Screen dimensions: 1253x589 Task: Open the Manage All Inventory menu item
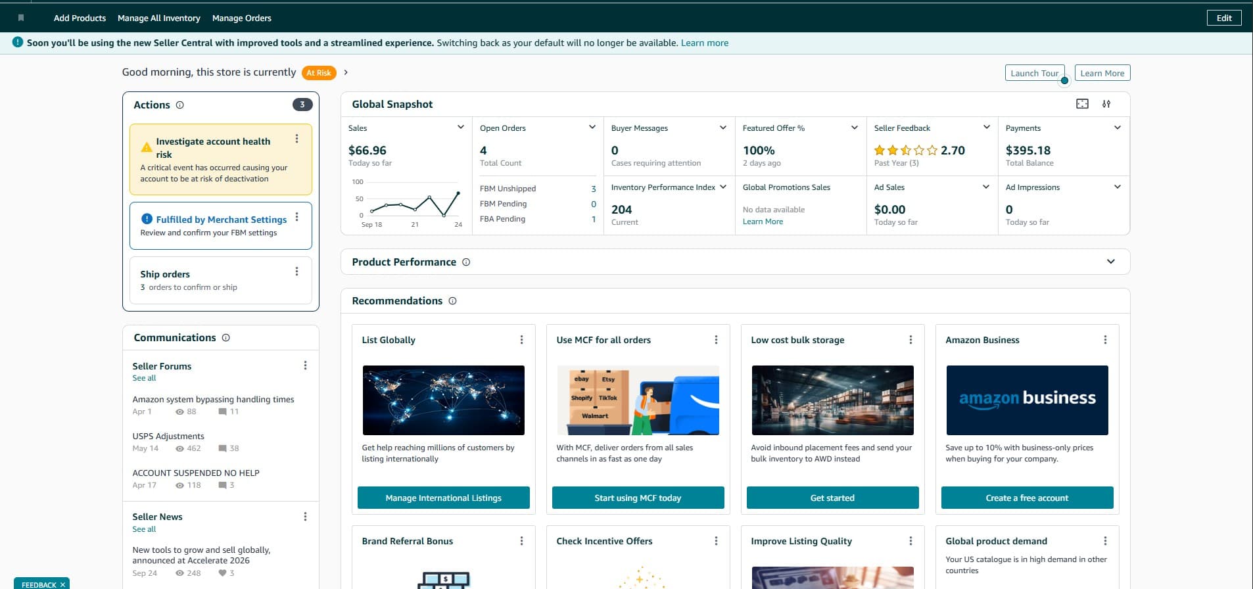click(x=159, y=18)
